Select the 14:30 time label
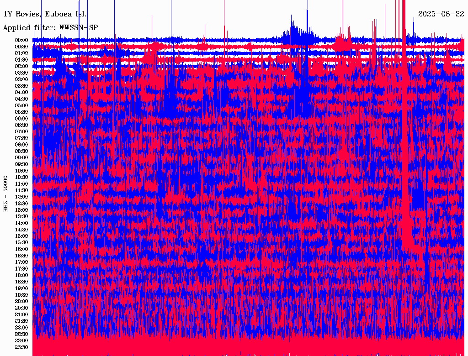Viewport: 468px width, 356px height. click(x=21, y=230)
